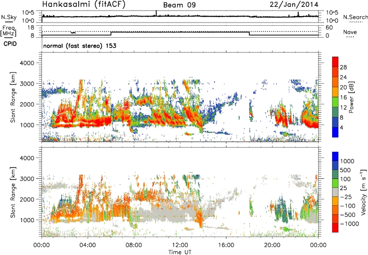
Task: Click the 'Nave' legend label
Action: coord(350,32)
